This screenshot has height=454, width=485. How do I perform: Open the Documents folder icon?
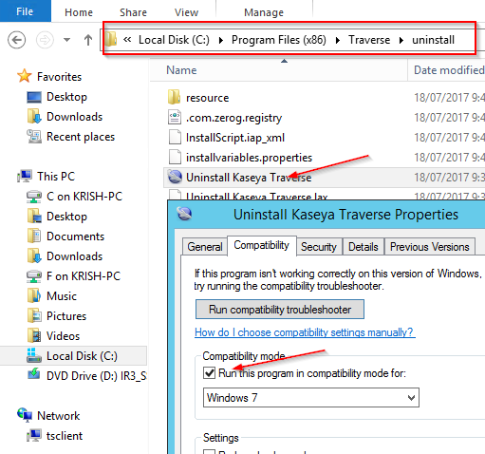tap(34, 236)
